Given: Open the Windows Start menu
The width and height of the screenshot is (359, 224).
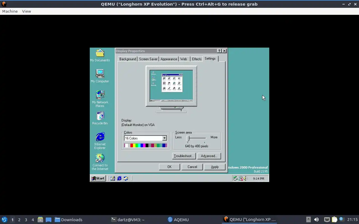Looking at the screenshot, I should [x=98, y=178].
